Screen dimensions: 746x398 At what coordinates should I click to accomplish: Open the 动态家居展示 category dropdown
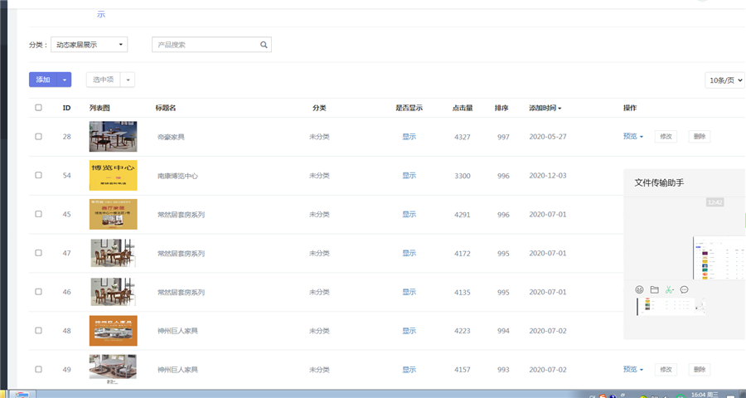pyautogui.click(x=89, y=45)
